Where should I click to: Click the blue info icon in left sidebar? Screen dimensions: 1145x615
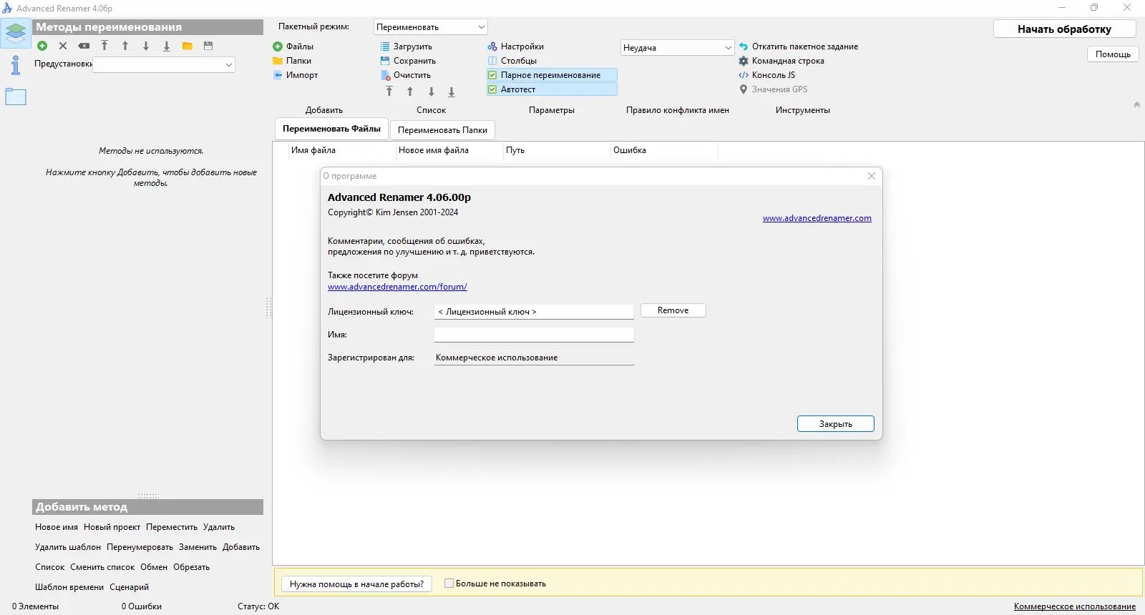tap(16, 65)
